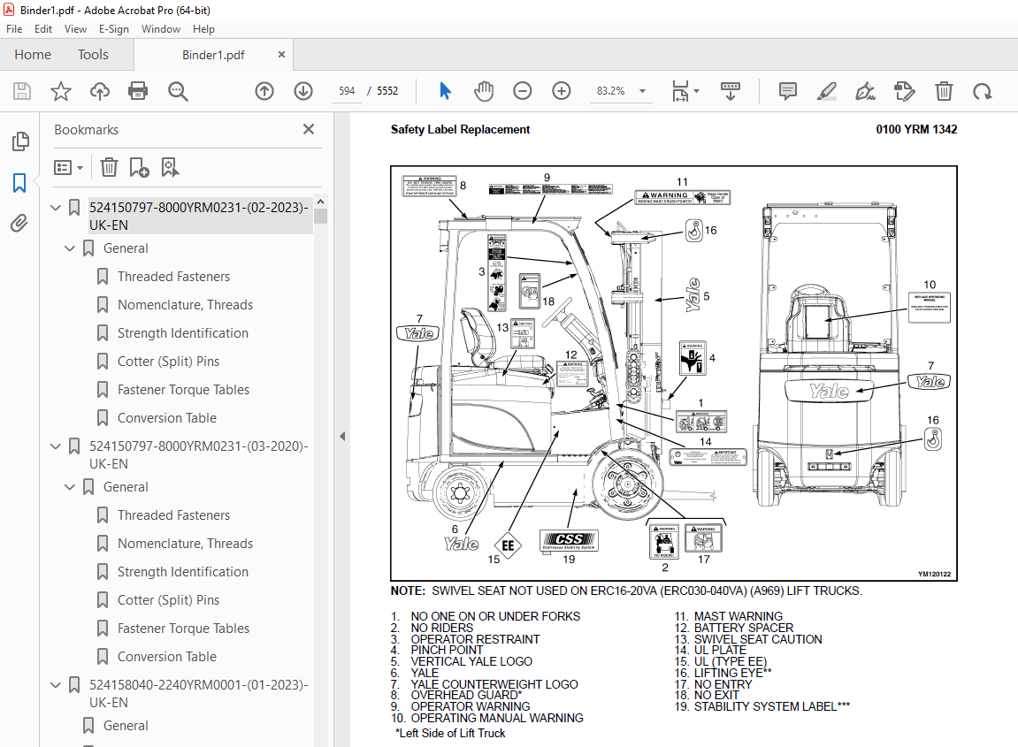
Task: Open second Cotter (Split) Pins bookmark
Action: 168,600
